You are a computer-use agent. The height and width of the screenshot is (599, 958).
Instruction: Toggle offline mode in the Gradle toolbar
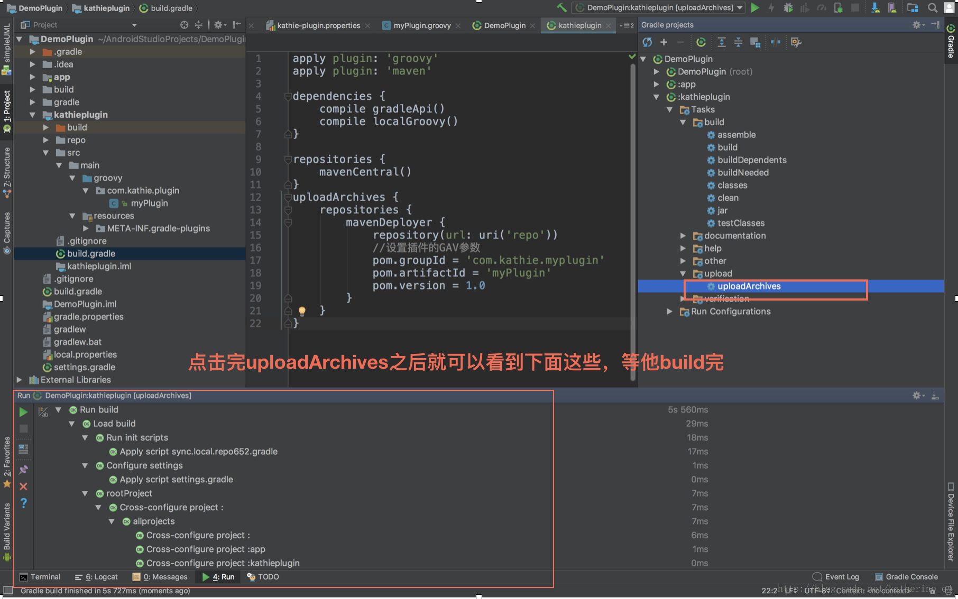(x=776, y=42)
